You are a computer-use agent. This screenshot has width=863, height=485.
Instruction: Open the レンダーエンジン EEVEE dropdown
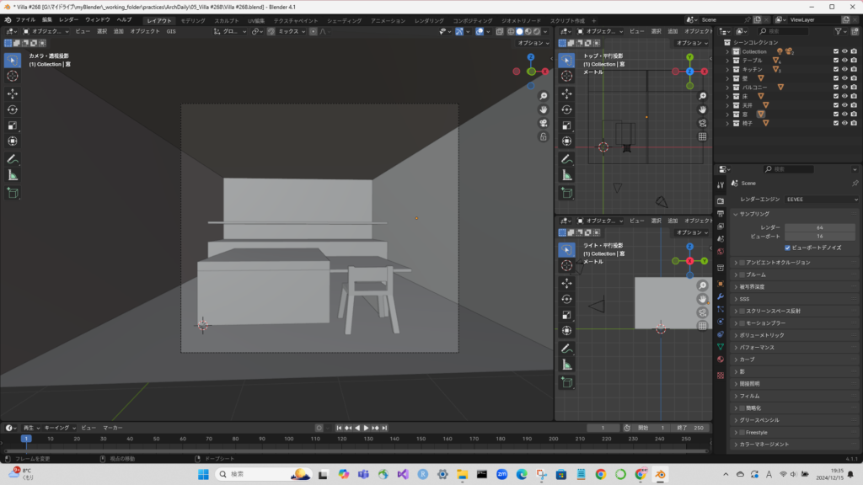(x=822, y=200)
